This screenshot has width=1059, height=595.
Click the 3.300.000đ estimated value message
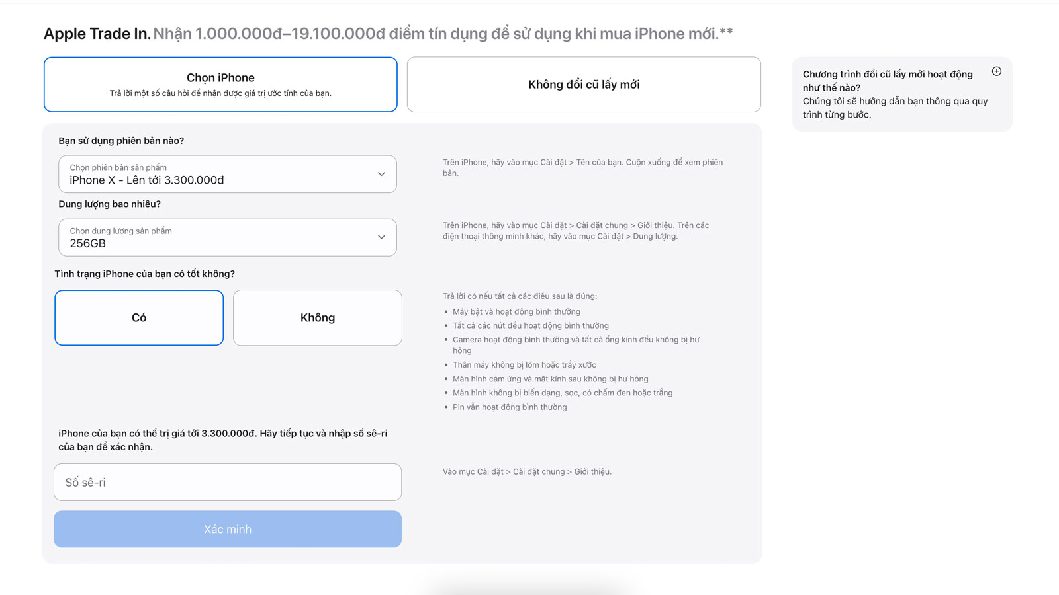point(223,440)
